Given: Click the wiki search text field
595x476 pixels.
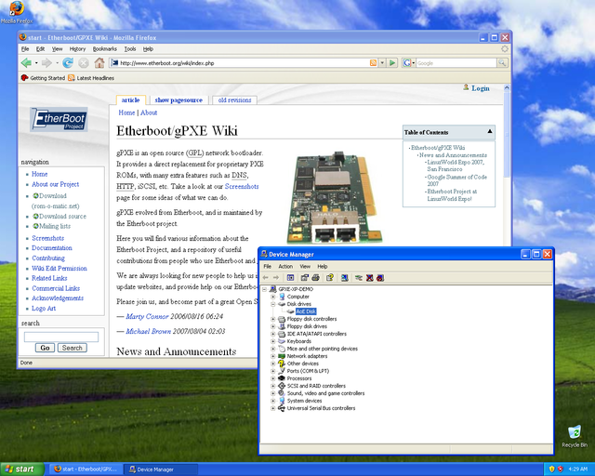Looking at the screenshot, I should [x=61, y=337].
